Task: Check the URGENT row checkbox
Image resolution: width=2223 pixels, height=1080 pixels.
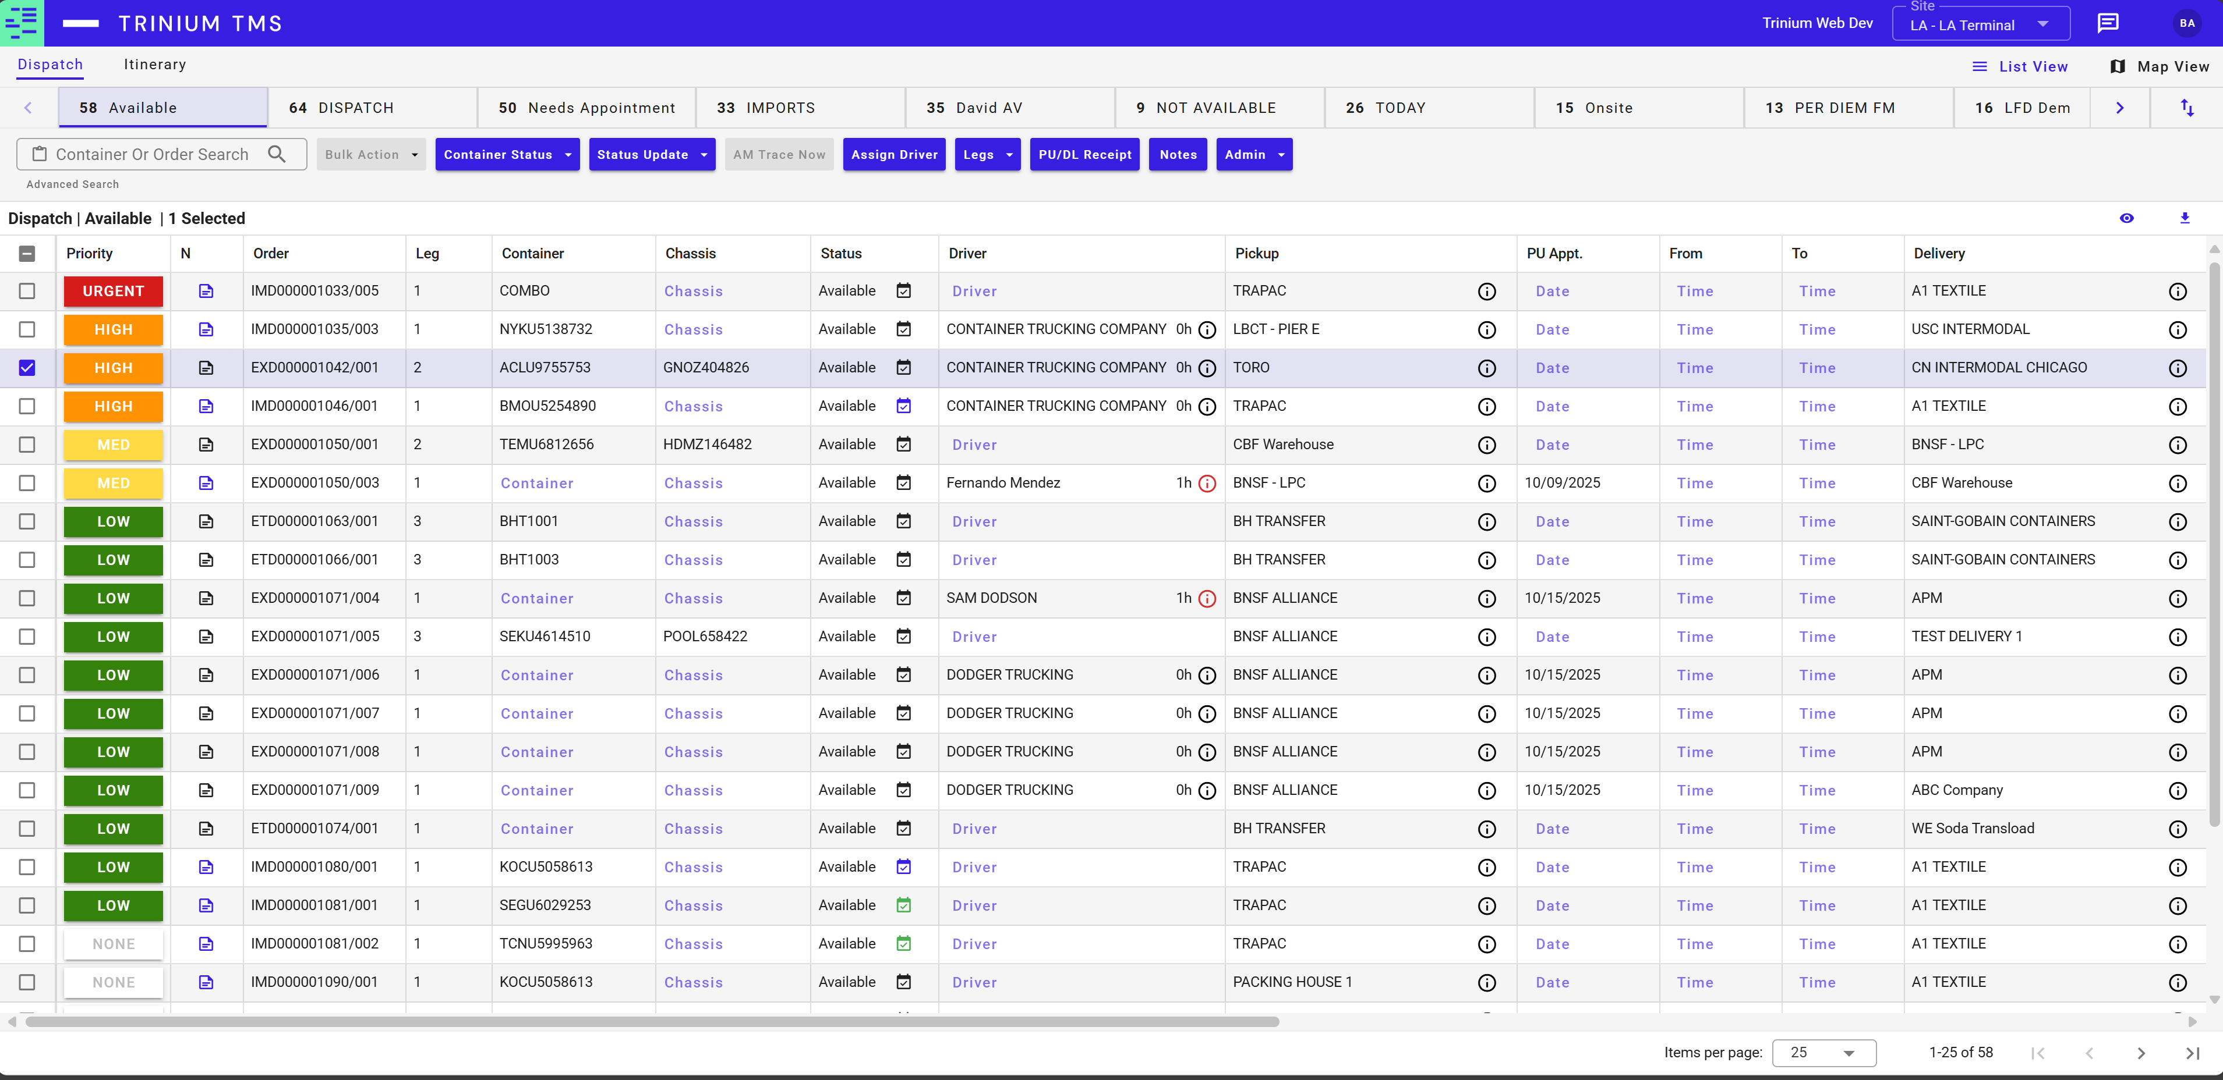Action: point(27,292)
